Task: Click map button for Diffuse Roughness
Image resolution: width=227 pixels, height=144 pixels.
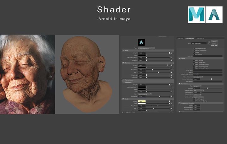Action: (x=172, y=58)
